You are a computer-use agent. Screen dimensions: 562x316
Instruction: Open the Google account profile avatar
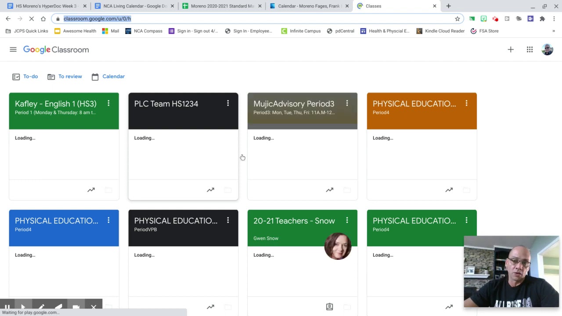[548, 50]
